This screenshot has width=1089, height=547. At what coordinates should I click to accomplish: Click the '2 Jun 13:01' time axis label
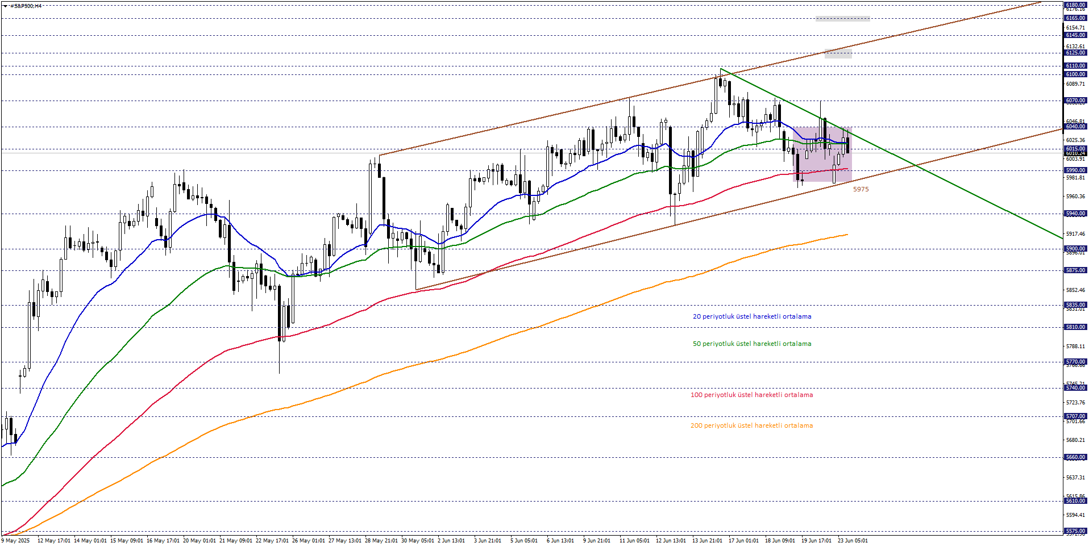[451, 541]
